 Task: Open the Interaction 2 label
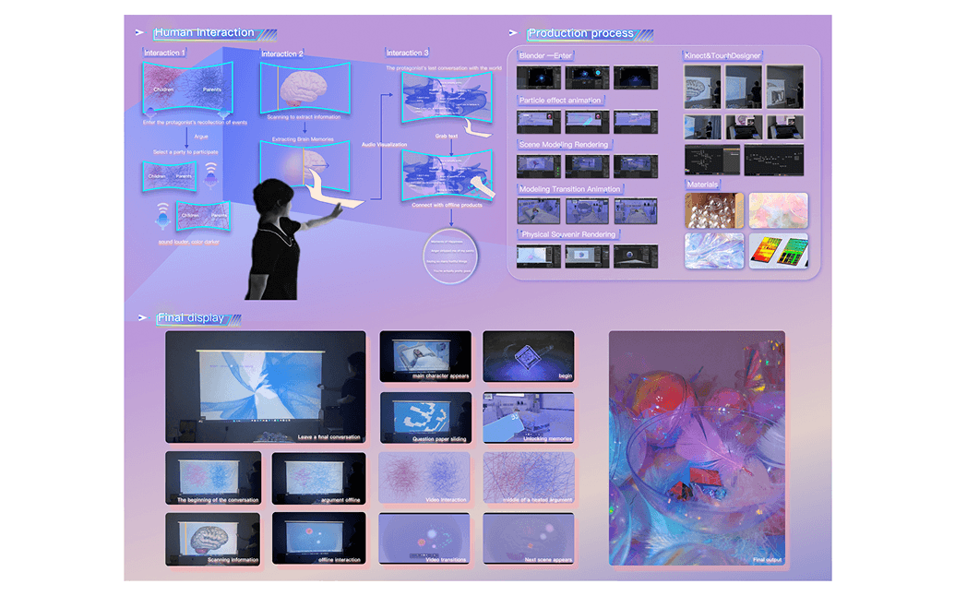tap(282, 54)
